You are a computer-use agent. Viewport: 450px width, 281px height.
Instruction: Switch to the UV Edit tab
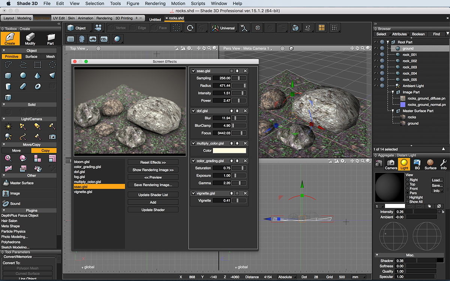pos(59,18)
